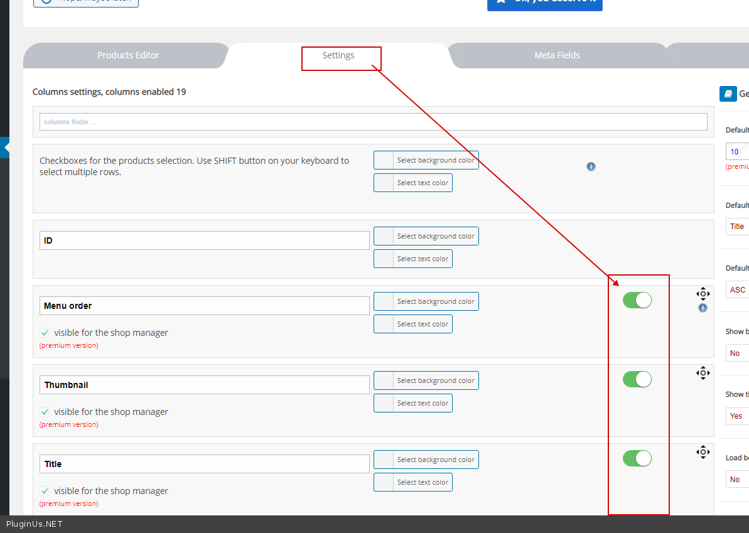Image resolution: width=749 pixels, height=533 pixels.
Task: Click the move handle for Menu order row
Action: coord(703,293)
